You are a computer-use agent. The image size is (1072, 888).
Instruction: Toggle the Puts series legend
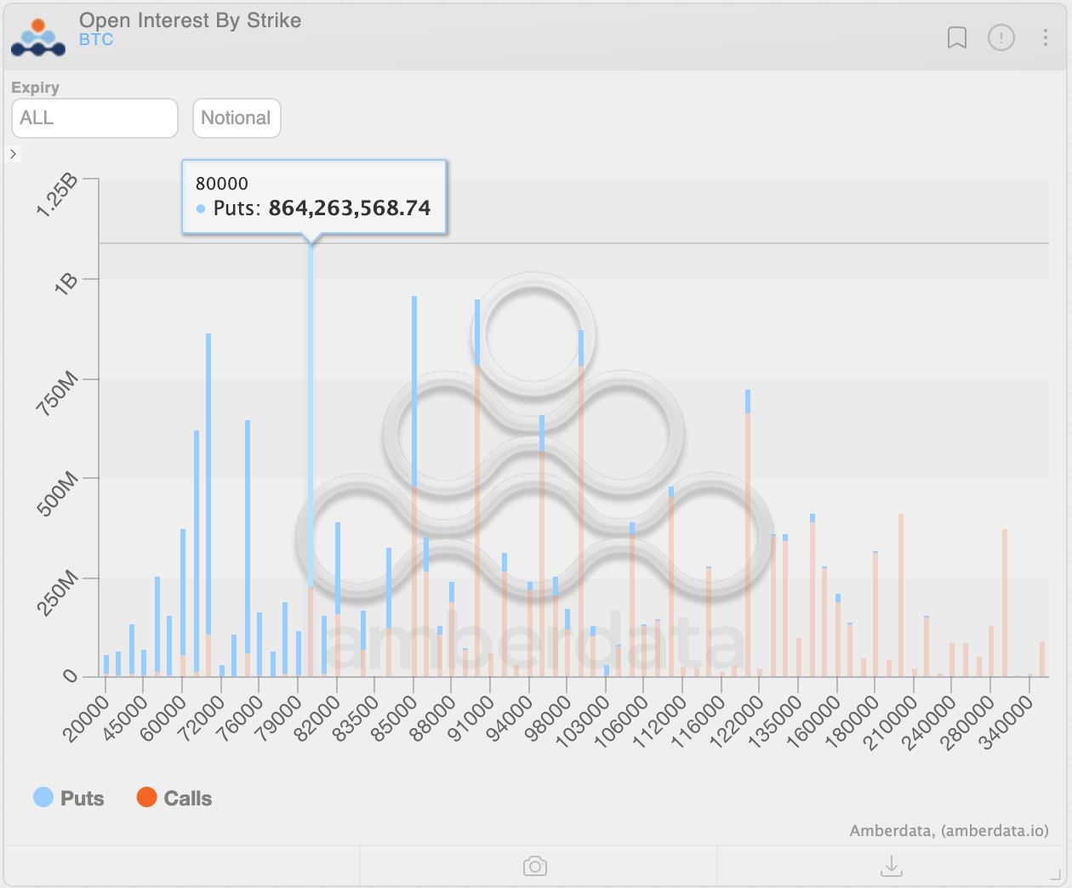(x=82, y=798)
